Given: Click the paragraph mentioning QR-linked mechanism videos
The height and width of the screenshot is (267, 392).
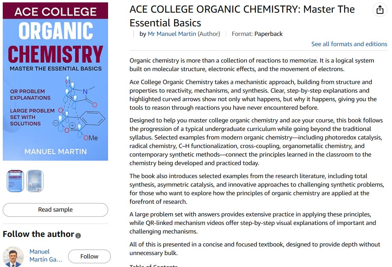Looking at the screenshot, I should [x=253, y=223].
